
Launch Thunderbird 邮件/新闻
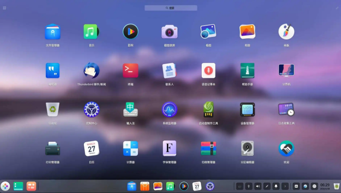click(91, 71)
